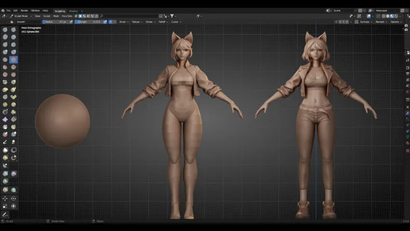Click the ViewLayer name field
This screenshot has height=231, width=410.
[386, 11]
